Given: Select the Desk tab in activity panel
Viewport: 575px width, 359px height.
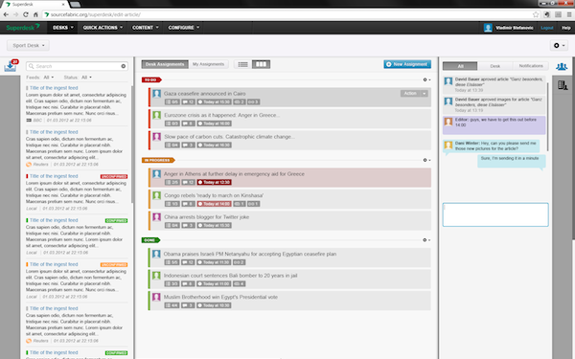Looking at the screenshot, I should (495, 66).
